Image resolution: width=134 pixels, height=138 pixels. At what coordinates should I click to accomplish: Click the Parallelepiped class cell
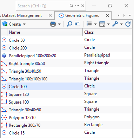(107, 55)
